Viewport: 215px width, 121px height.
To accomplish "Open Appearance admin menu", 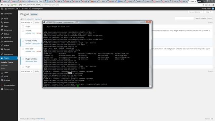I will (x=8, y=54).
